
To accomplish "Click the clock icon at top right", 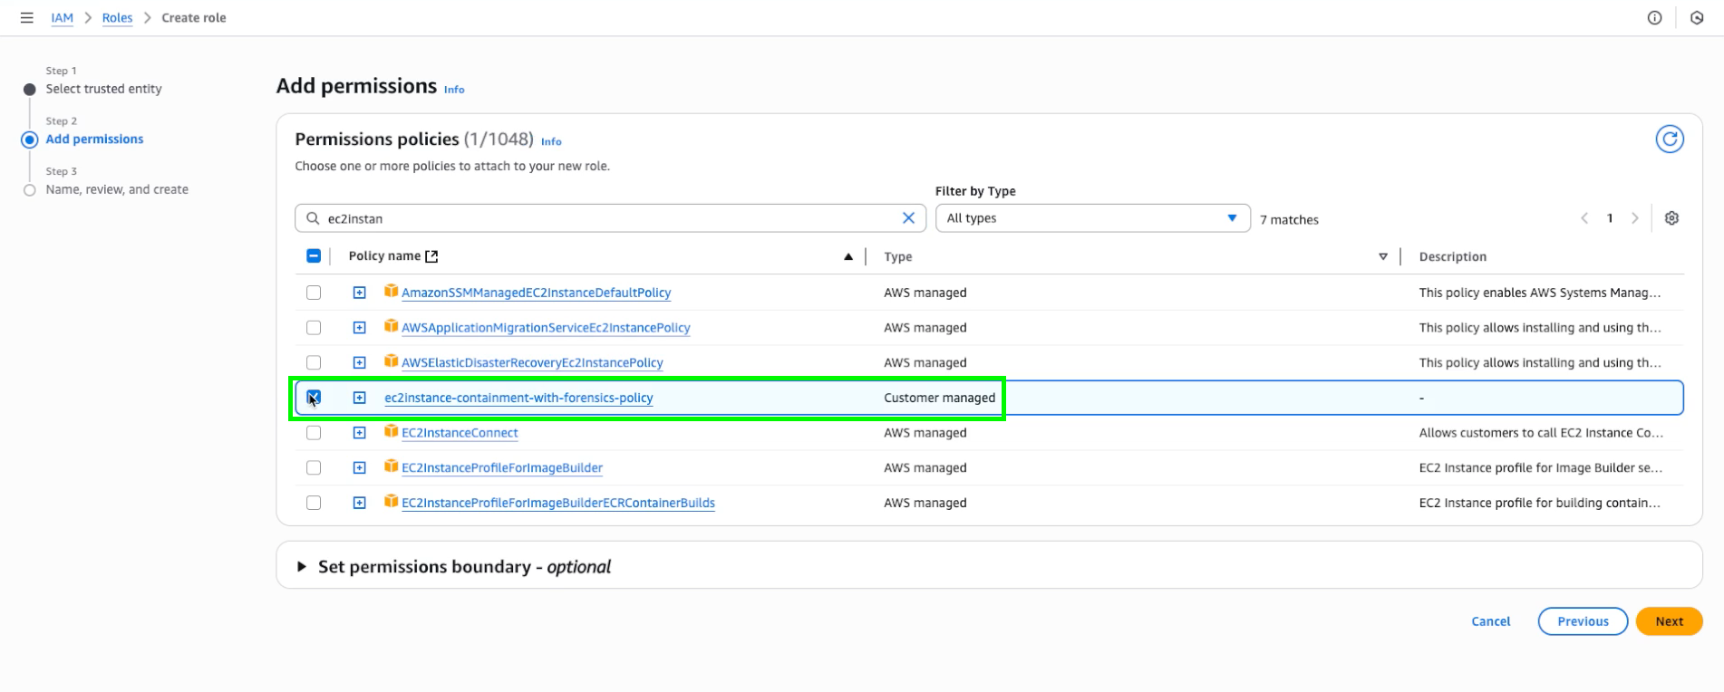I will 1697,17.
